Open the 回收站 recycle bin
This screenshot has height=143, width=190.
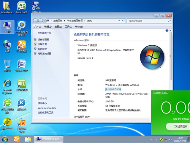pyautogui.click(x=7, y=66)
